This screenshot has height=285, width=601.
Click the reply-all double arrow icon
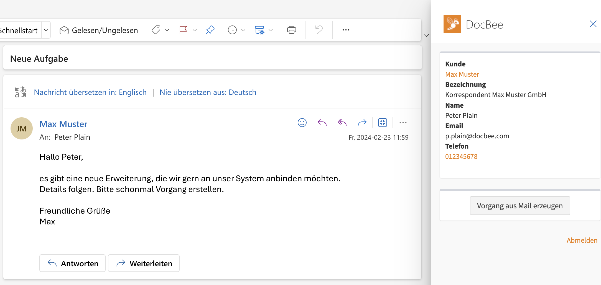click(342, 123)
